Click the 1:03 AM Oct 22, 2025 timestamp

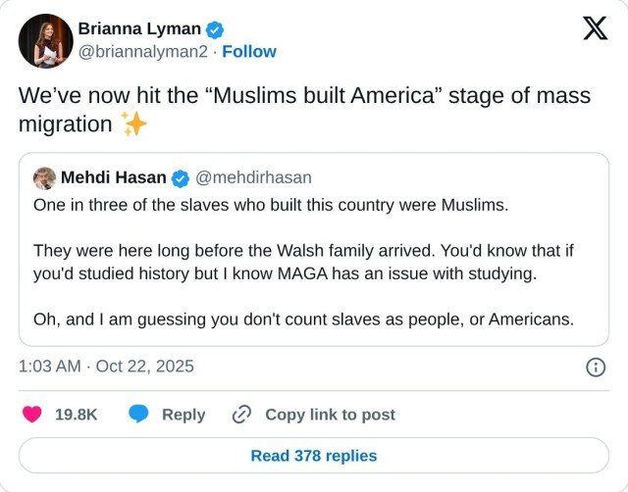[x=106, y=367]
